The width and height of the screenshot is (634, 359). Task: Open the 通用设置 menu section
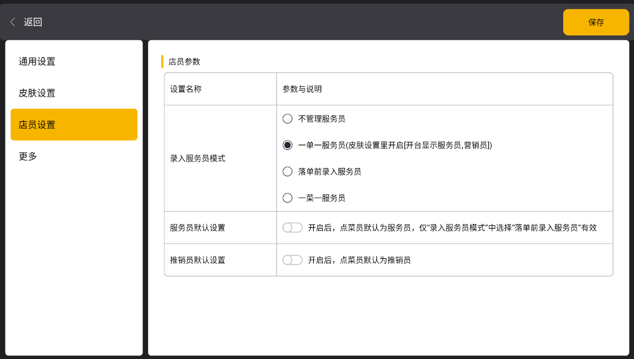click(37, 62)
